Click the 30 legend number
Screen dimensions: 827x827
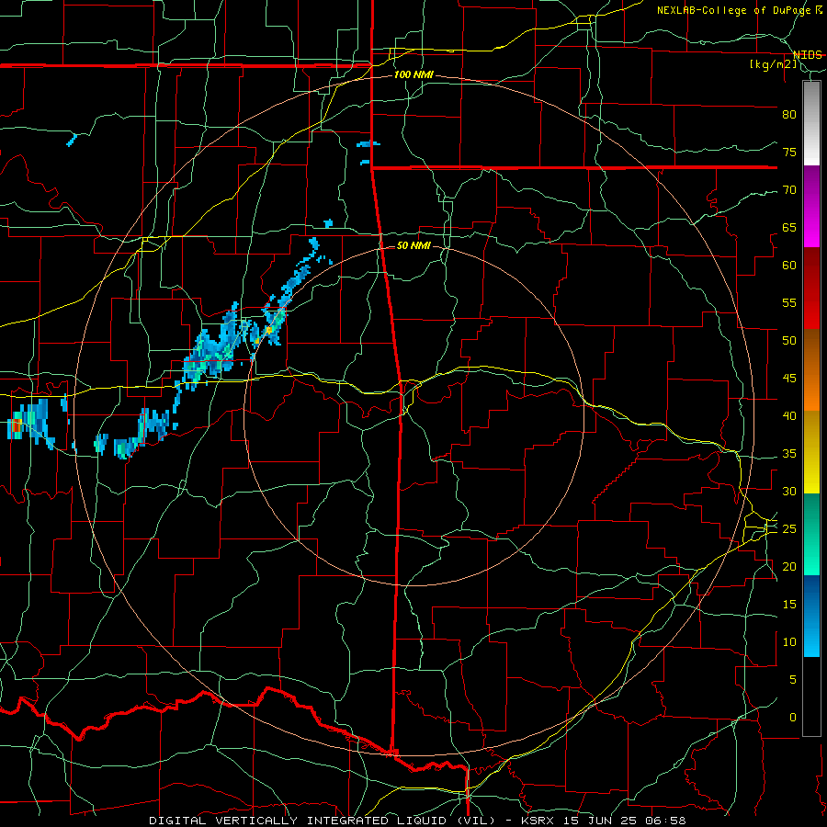(x=789, y=491)
